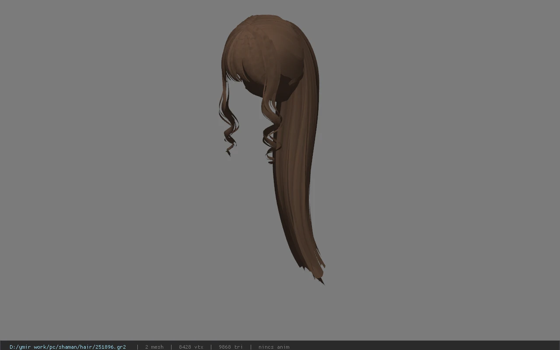The height and width of the screenshot is (350, 560).
Task: Click the pointed tip of the ponytail
Action: 322,281
